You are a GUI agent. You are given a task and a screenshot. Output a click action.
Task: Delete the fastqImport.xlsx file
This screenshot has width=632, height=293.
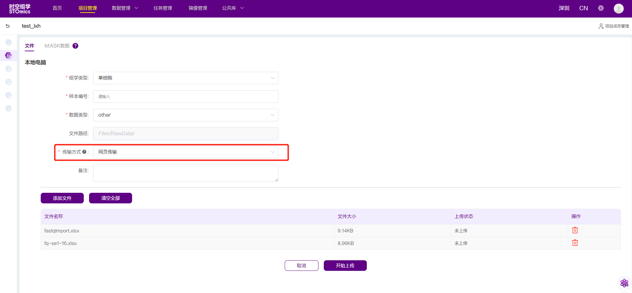(575, 230)
